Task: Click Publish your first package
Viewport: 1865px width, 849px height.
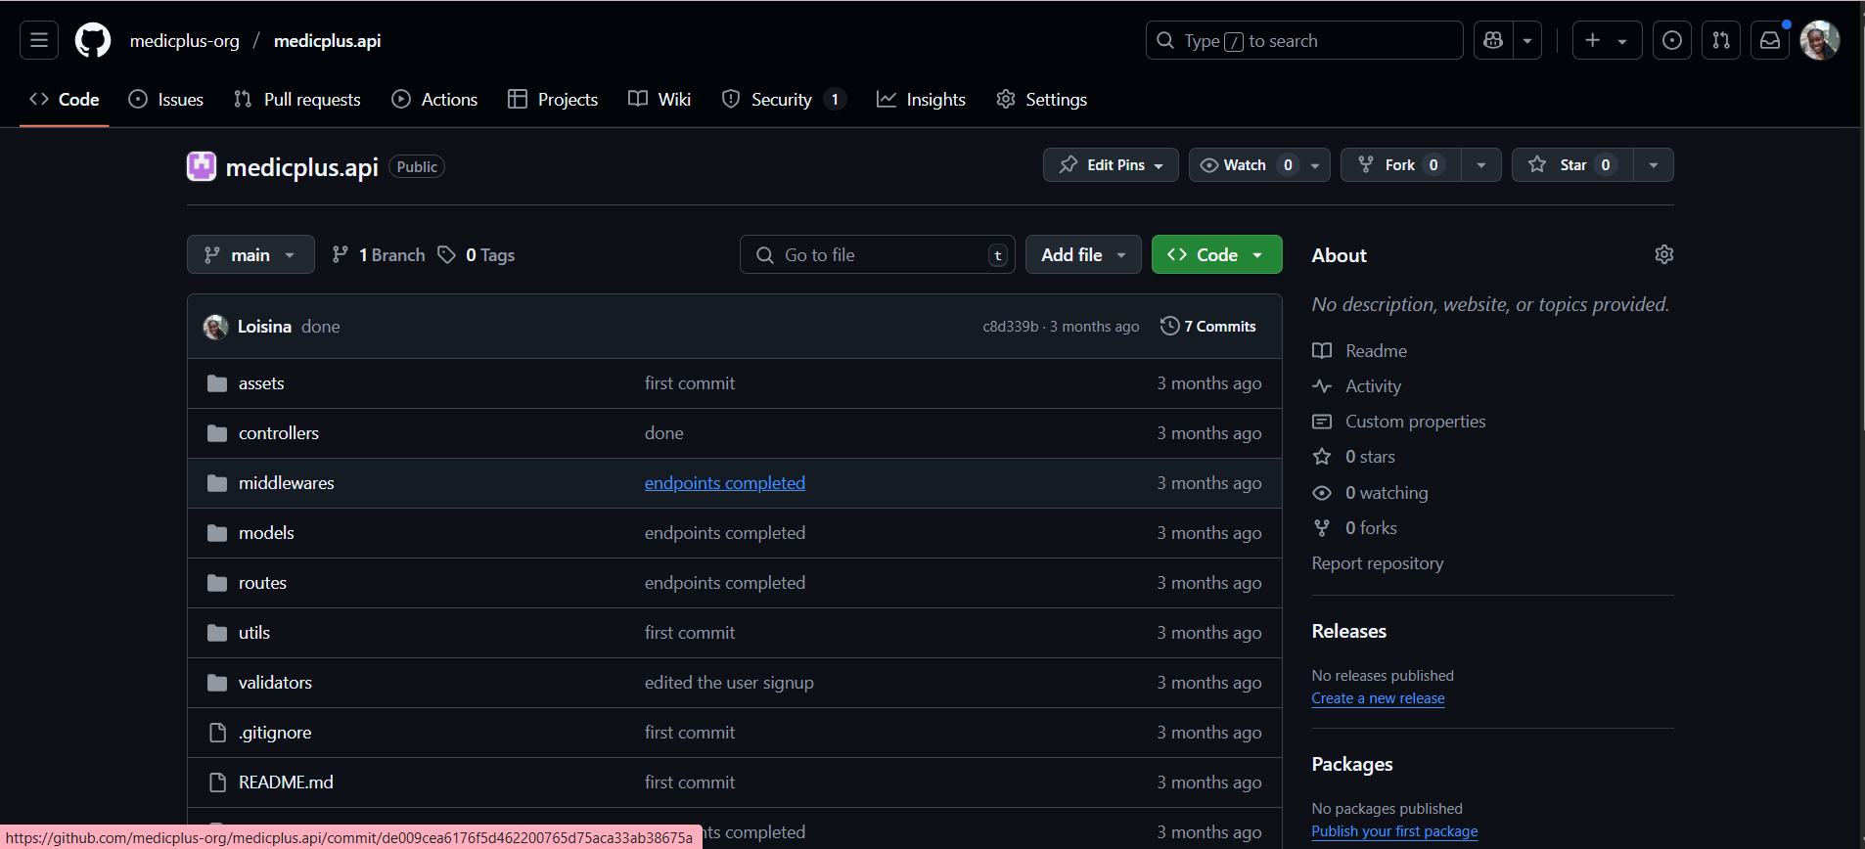Action: point(1394,831)
